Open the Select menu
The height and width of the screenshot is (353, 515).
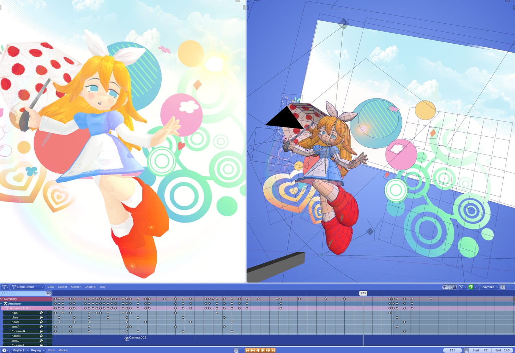(62, 287)
